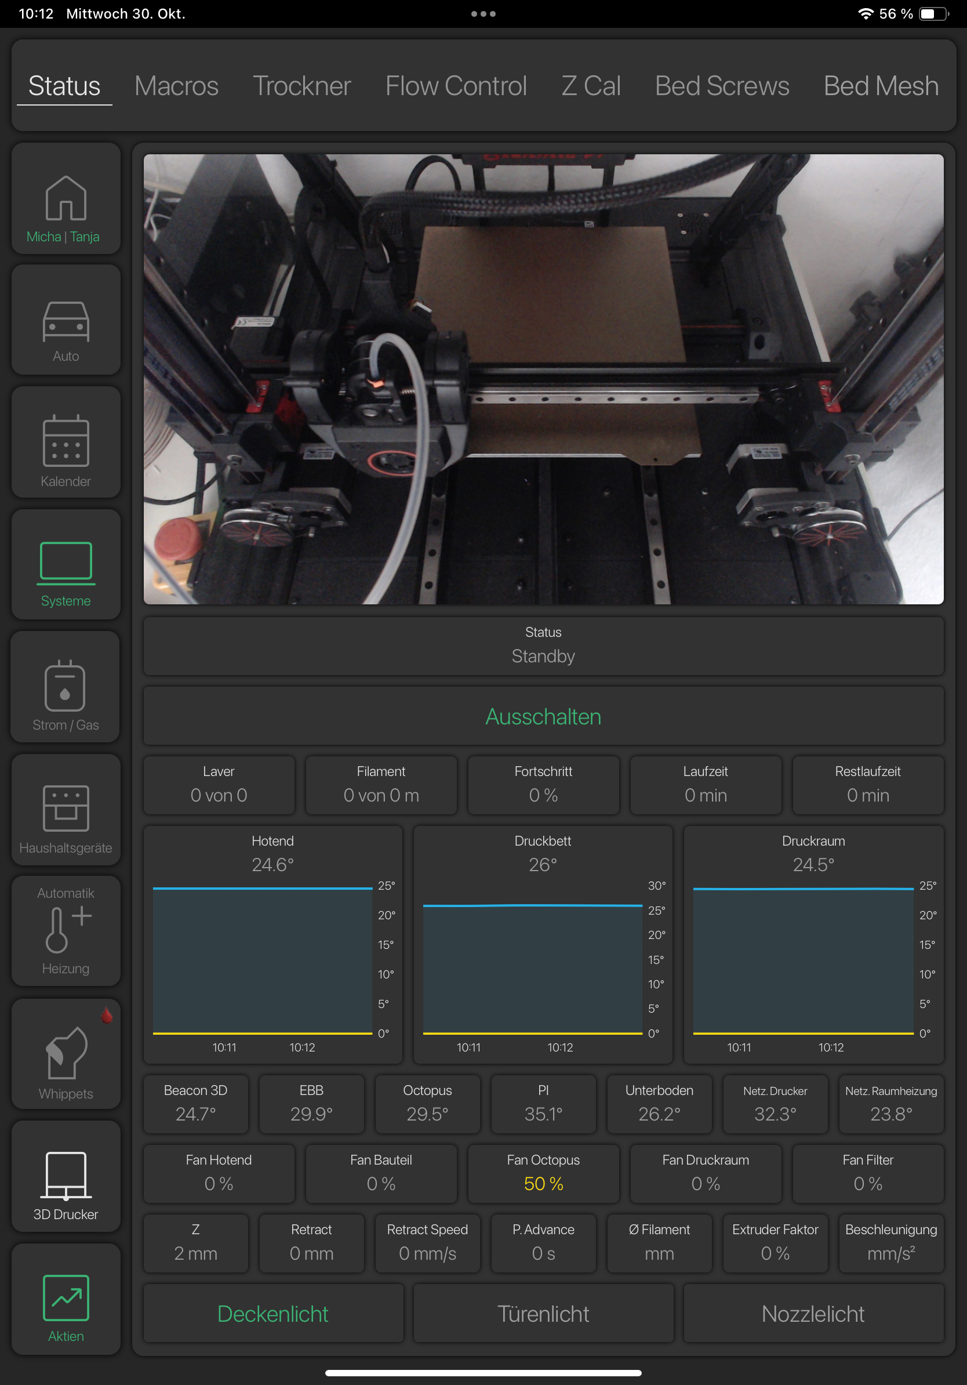The image size is (967, 1385).
Task: Tap the three-dot multitasking indicator
Action: [x=483, y=14]
